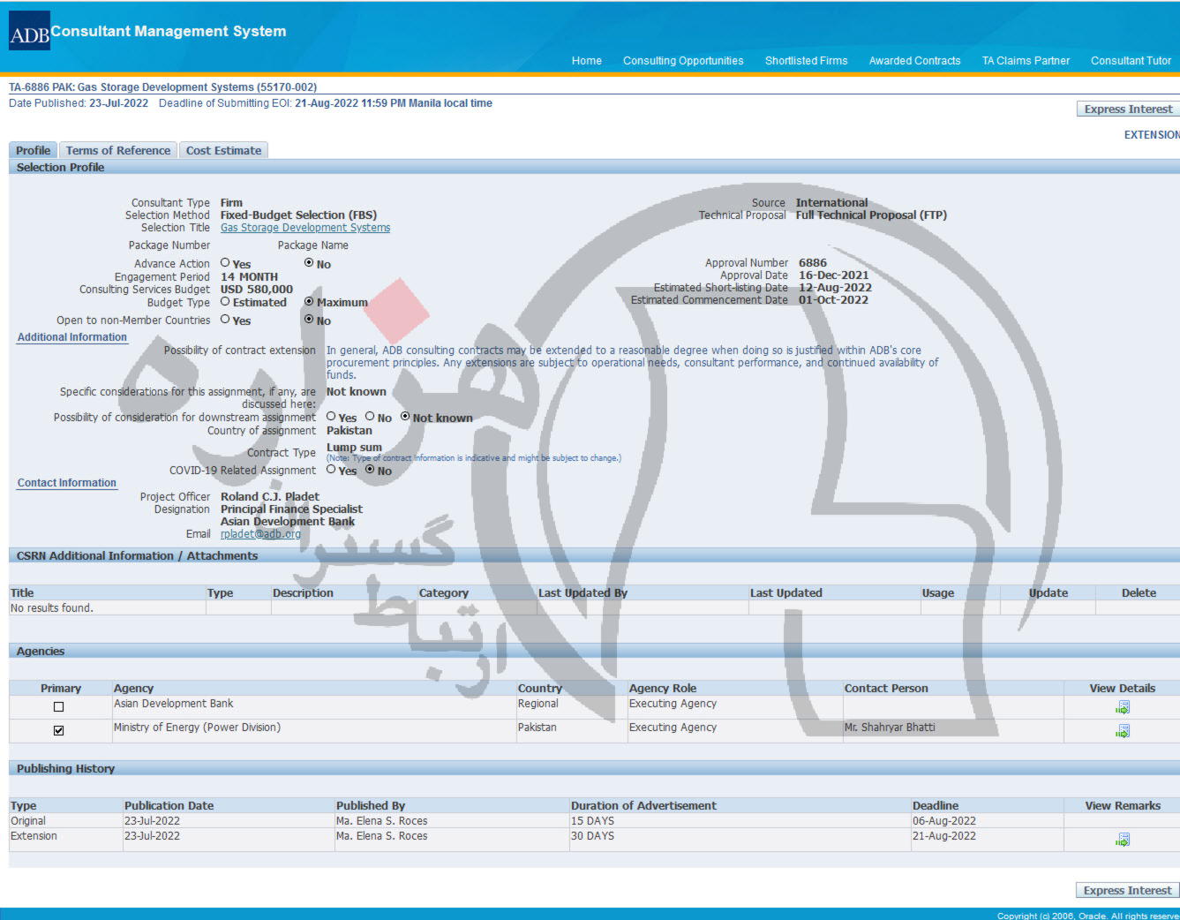Click EXTENSION link near top right
This screenshot has width=1180, height=920.
(1152, 135)
